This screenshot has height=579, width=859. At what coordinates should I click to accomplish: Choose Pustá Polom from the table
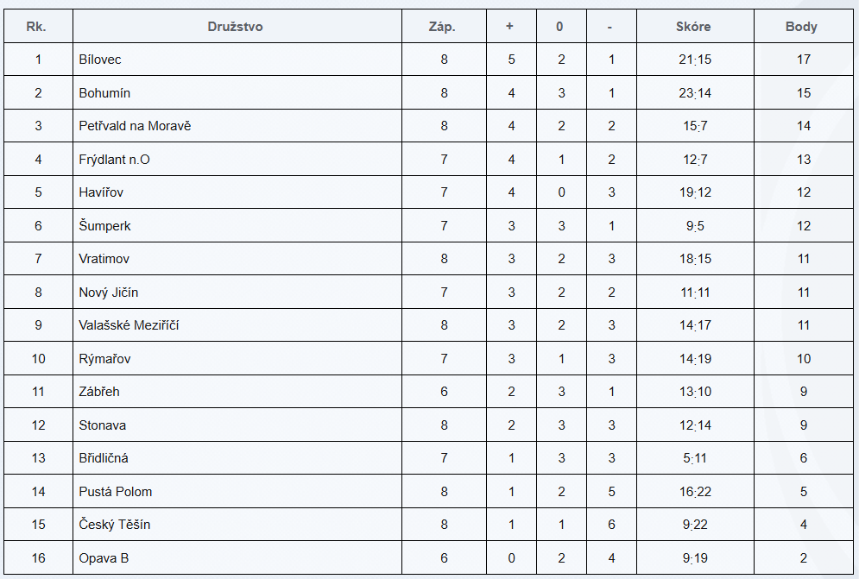[115, 492]
